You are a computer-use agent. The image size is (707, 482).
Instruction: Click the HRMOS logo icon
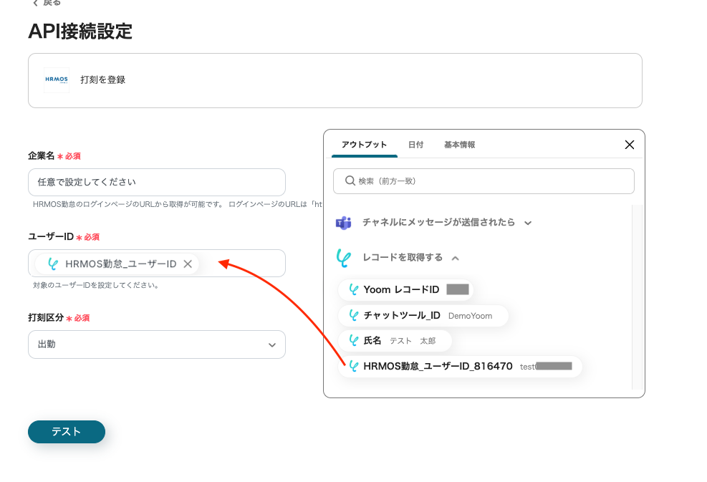[57, 79]
